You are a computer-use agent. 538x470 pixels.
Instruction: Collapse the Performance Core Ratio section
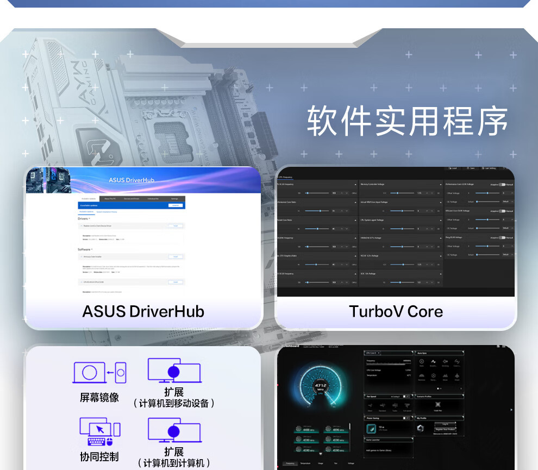[355, 203]
